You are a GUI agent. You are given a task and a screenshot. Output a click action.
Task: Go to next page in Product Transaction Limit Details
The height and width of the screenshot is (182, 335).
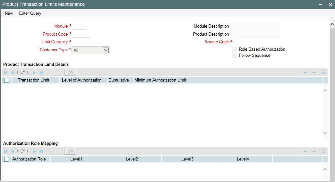tap(34, 73)
